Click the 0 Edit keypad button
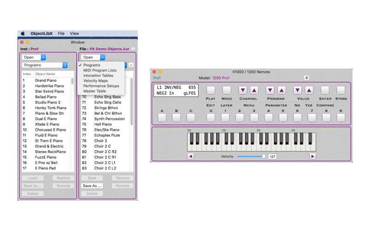The image size is (370, 231). (x=211, y=118)
